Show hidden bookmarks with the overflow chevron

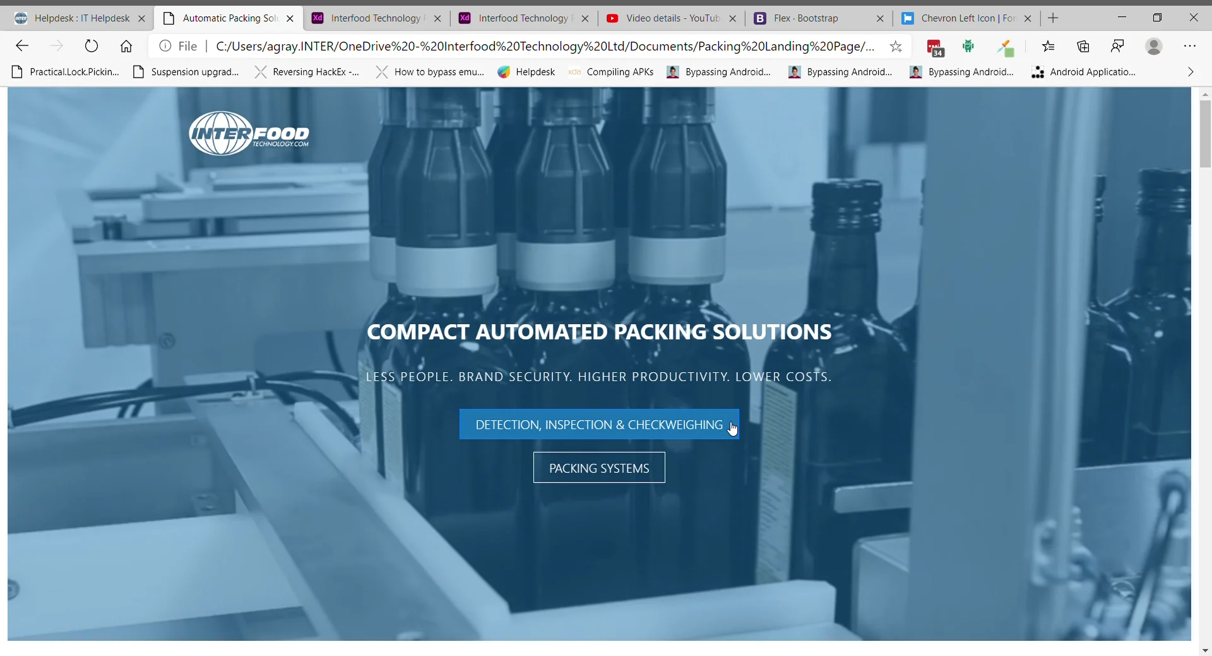point(1191,72)
